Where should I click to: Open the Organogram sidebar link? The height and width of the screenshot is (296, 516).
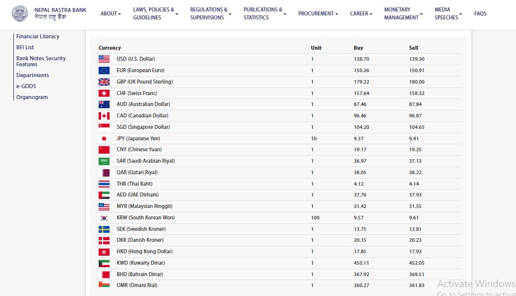coord(32,97)
